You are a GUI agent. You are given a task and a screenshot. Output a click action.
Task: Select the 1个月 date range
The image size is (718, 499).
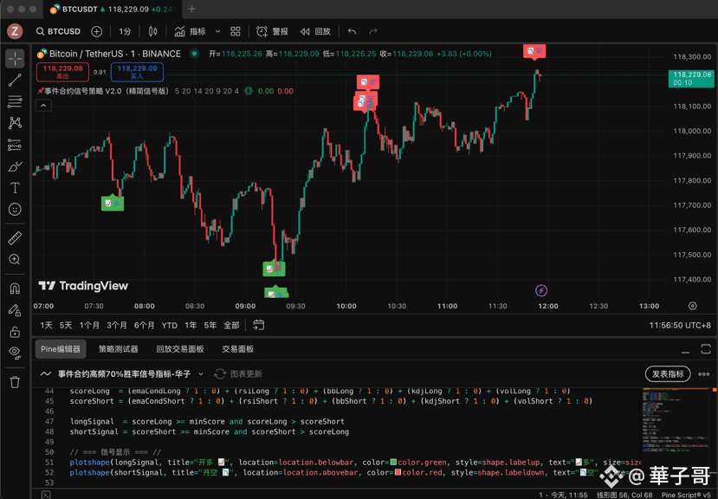(x=89, y=326)
